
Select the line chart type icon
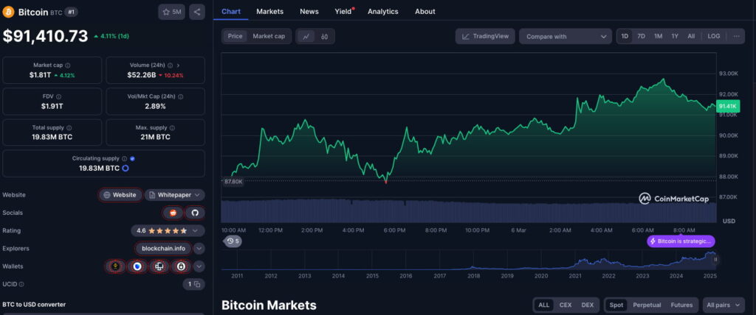coord(306,37)
